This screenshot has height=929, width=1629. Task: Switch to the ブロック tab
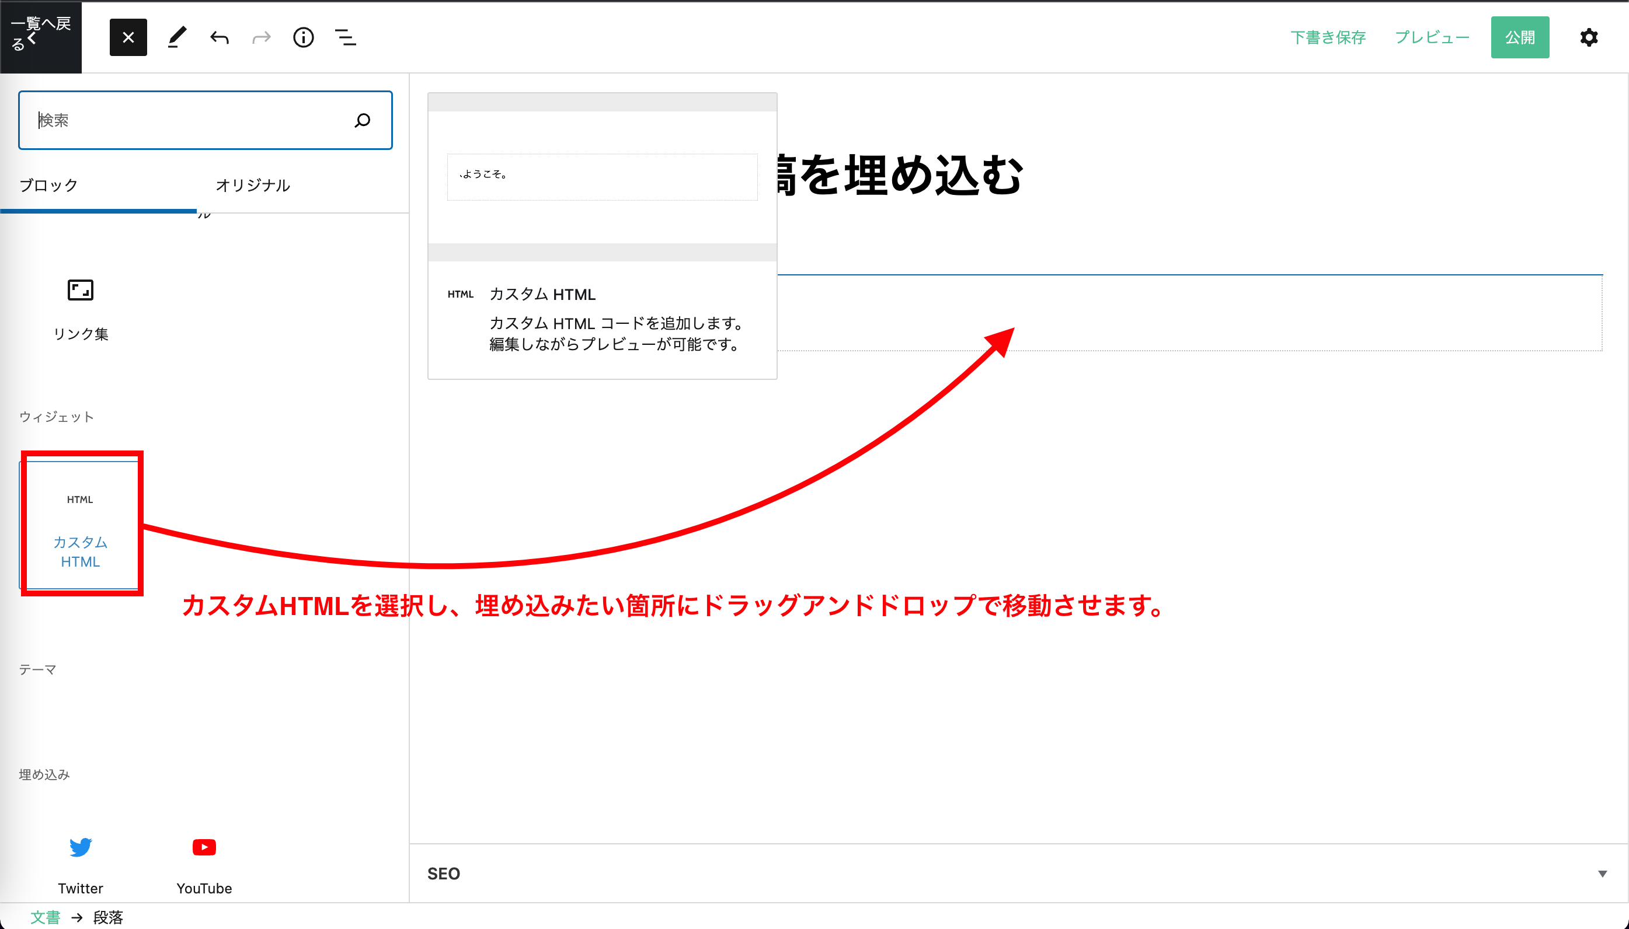[x=48, y=186]
